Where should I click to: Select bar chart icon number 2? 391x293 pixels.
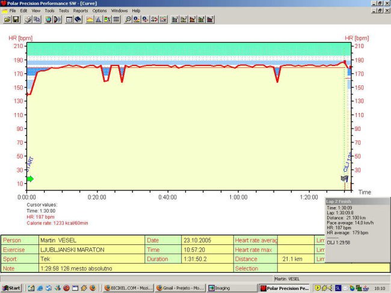[x=184, y=19]
